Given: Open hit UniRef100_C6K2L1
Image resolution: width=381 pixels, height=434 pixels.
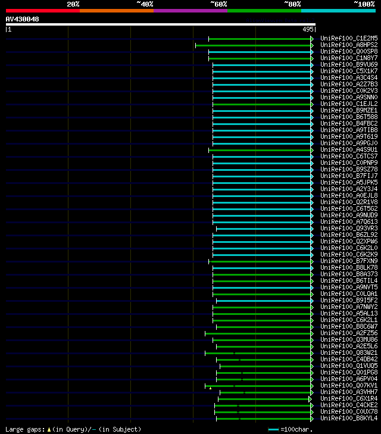Looking at the screenshot, I should 349,320.
